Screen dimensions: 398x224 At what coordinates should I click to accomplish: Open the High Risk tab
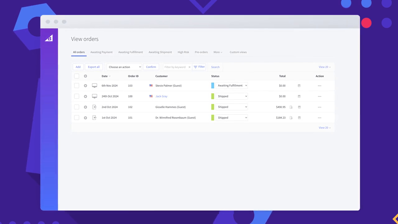click(x=183, y=52)
